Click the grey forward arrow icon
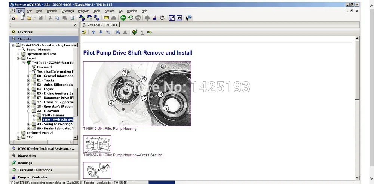This screenshot has height=184, width=374. tap(138, 18)
